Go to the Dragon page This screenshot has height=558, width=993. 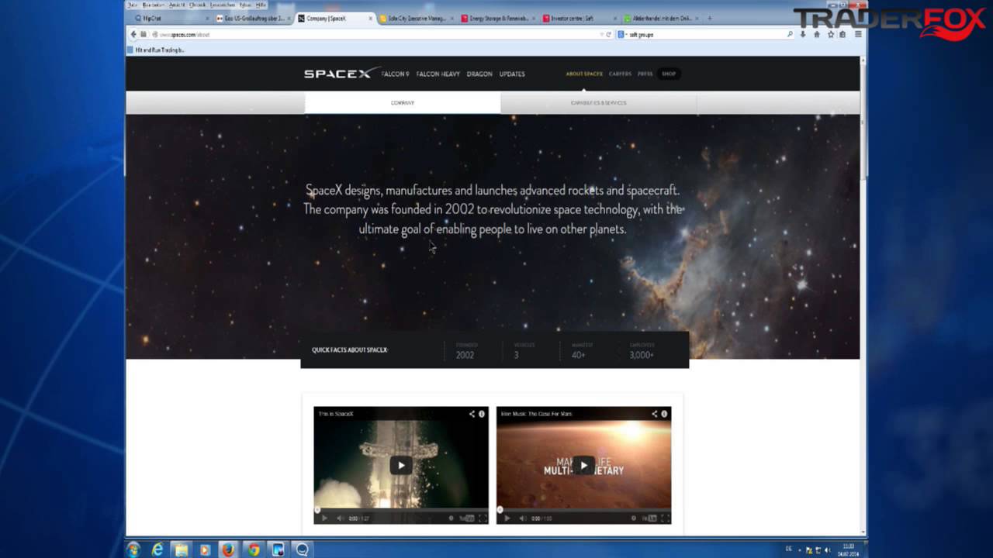[x=479, y=74]
